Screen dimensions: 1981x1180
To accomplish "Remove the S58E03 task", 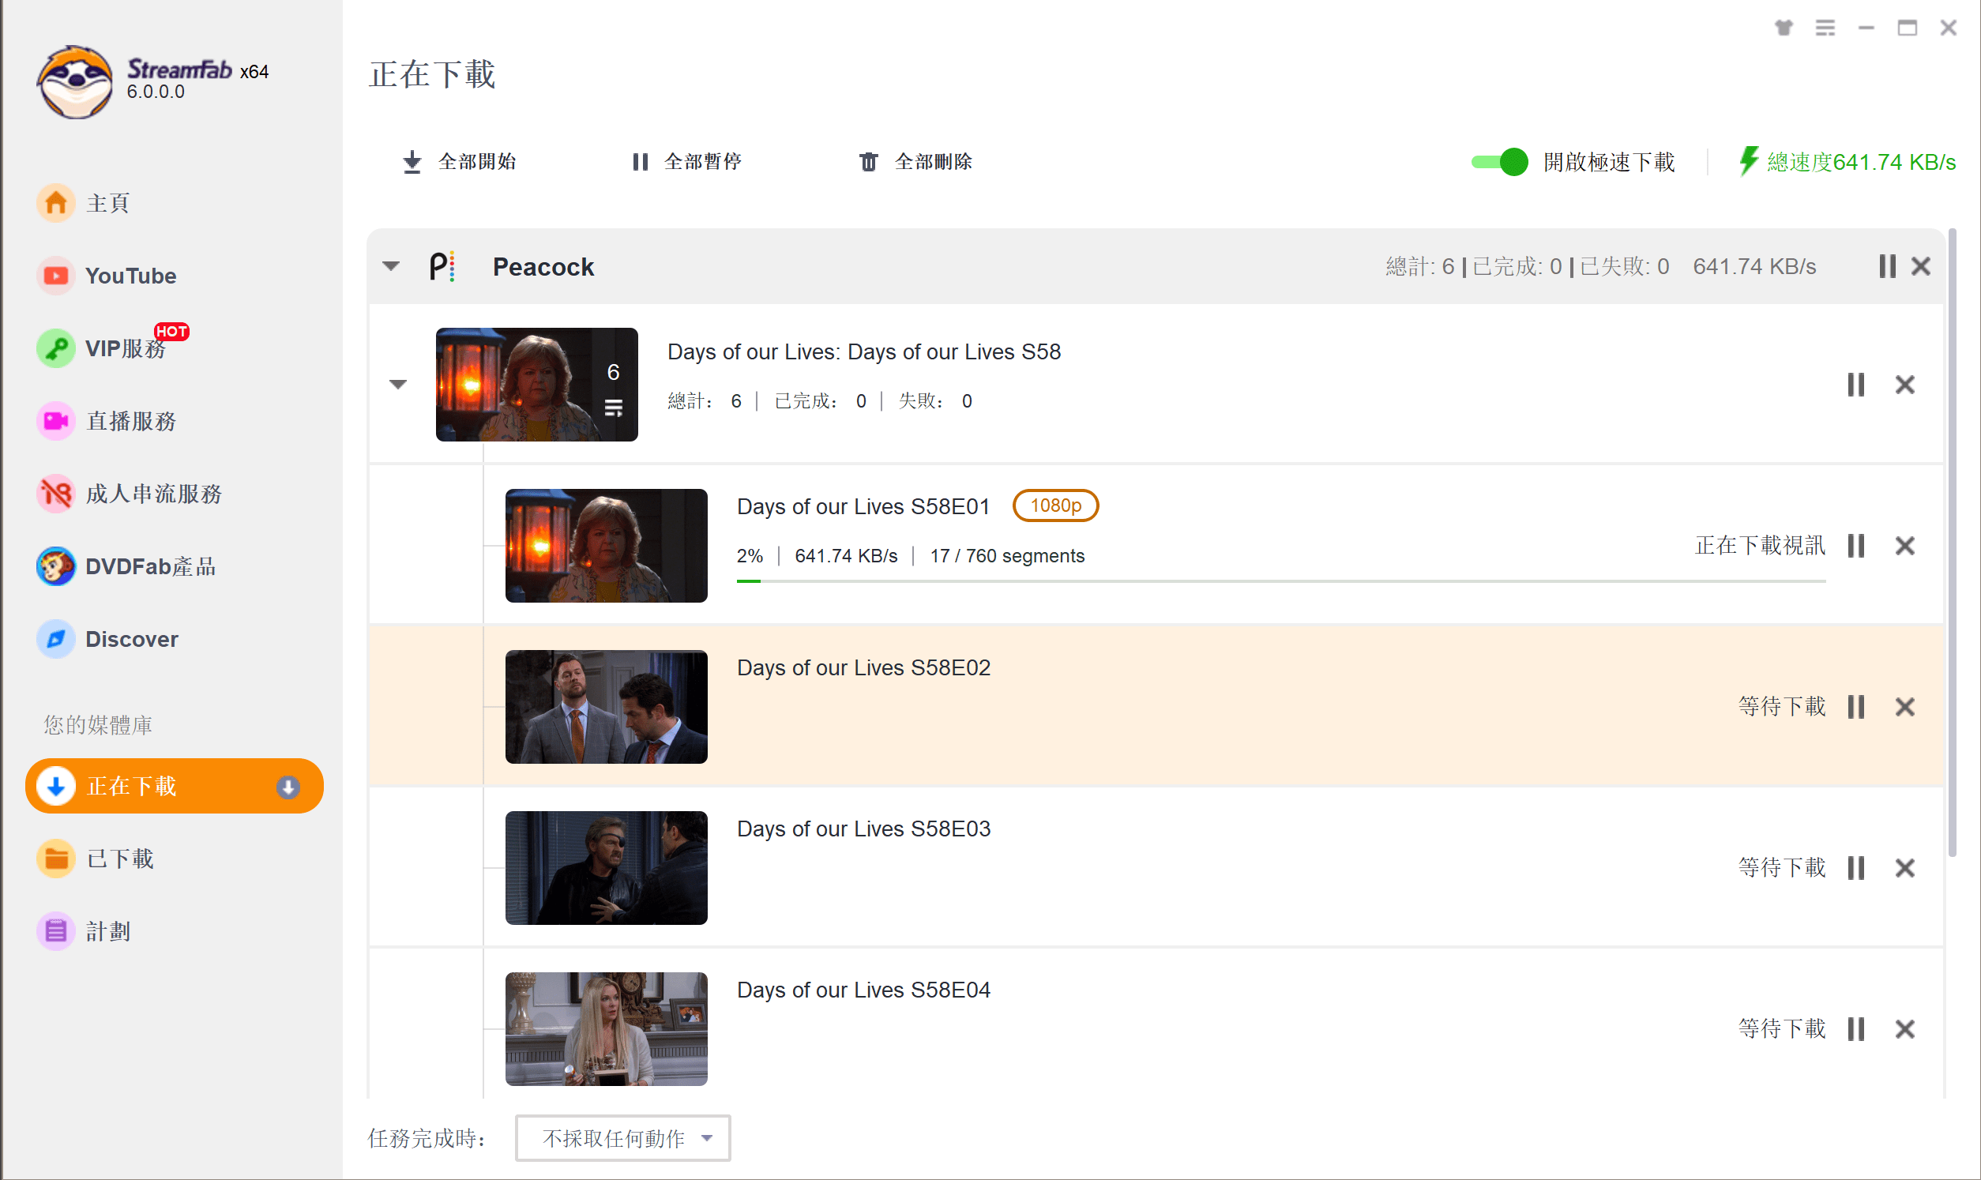I will point(1904,867).
